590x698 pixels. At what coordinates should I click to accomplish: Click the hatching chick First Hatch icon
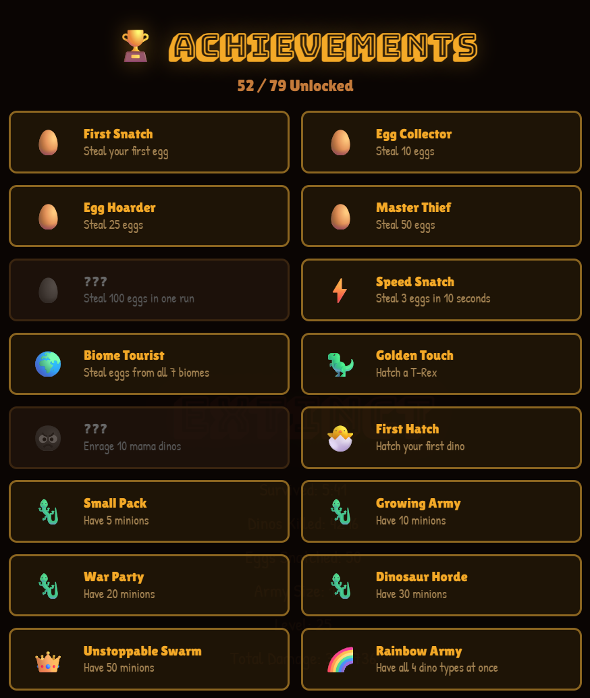[x=340, y=438]
